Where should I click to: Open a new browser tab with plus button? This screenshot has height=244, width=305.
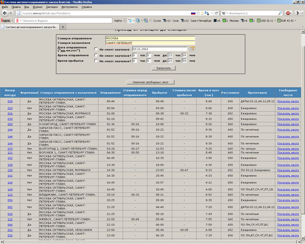(x=63, y=28)
